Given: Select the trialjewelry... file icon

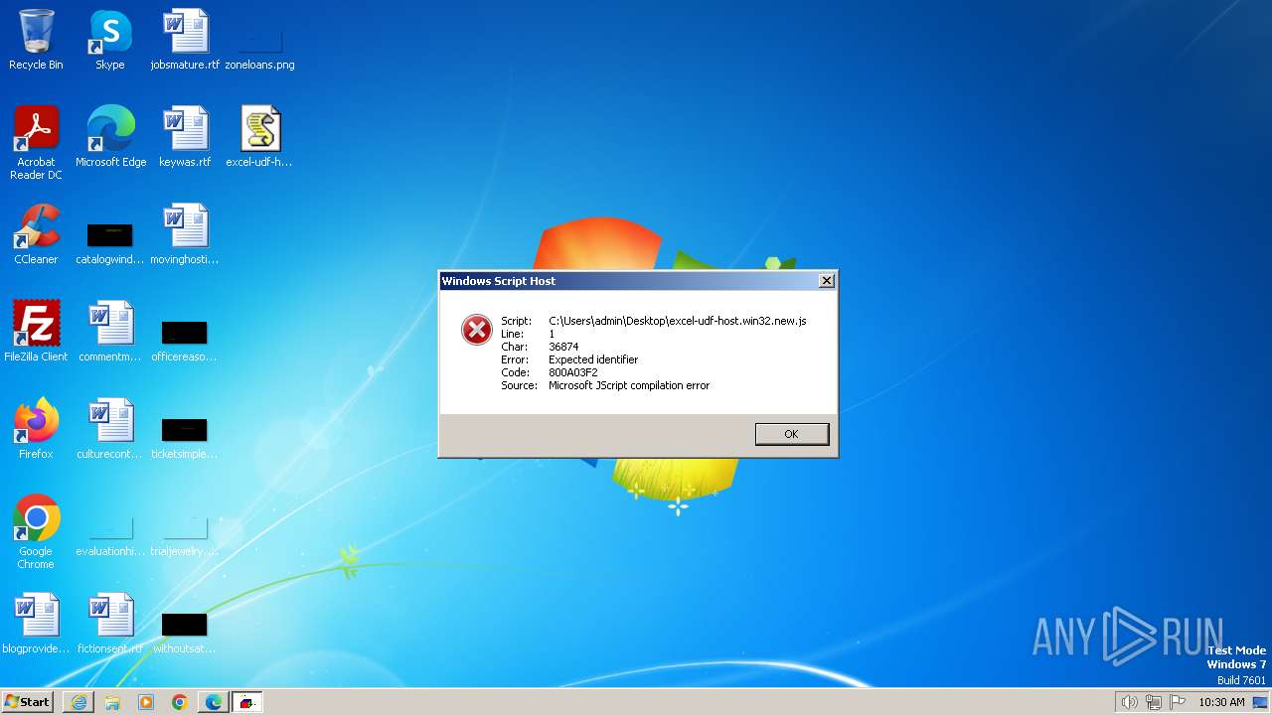Looking at the screenshot, I should coord(185,536).
